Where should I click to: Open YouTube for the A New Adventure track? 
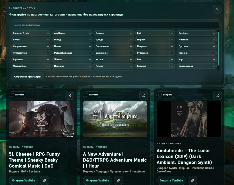coord(98,181)
